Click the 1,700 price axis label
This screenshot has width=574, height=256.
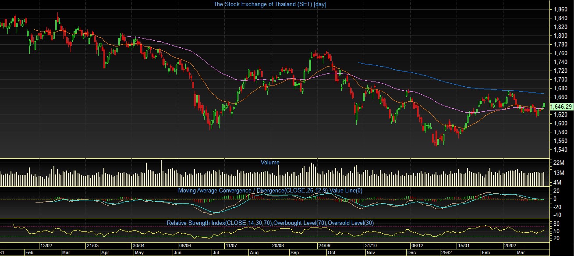pos(560,79)
